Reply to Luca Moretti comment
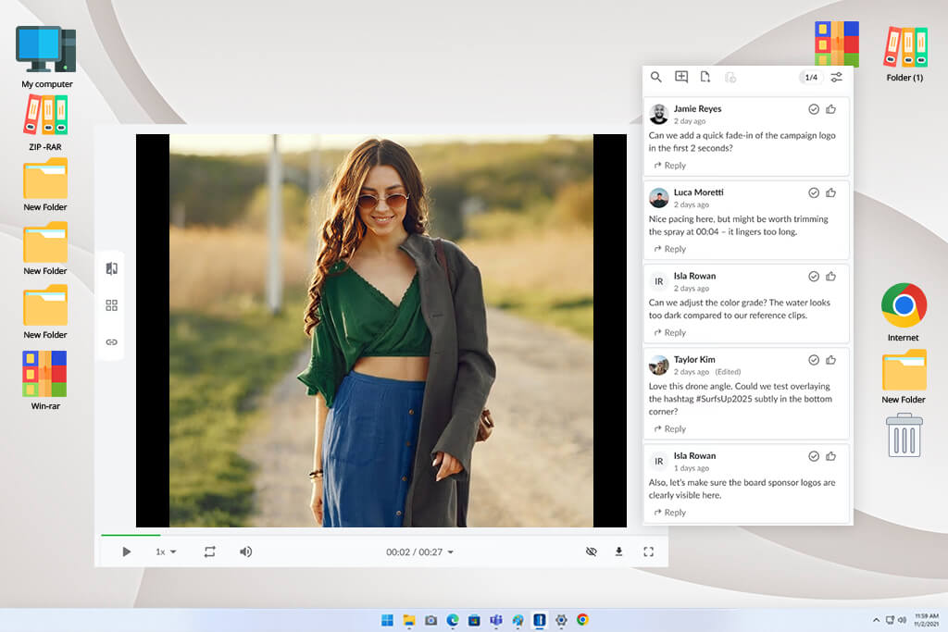The width and height of the screenshot is (948, 632). (670, 249)
